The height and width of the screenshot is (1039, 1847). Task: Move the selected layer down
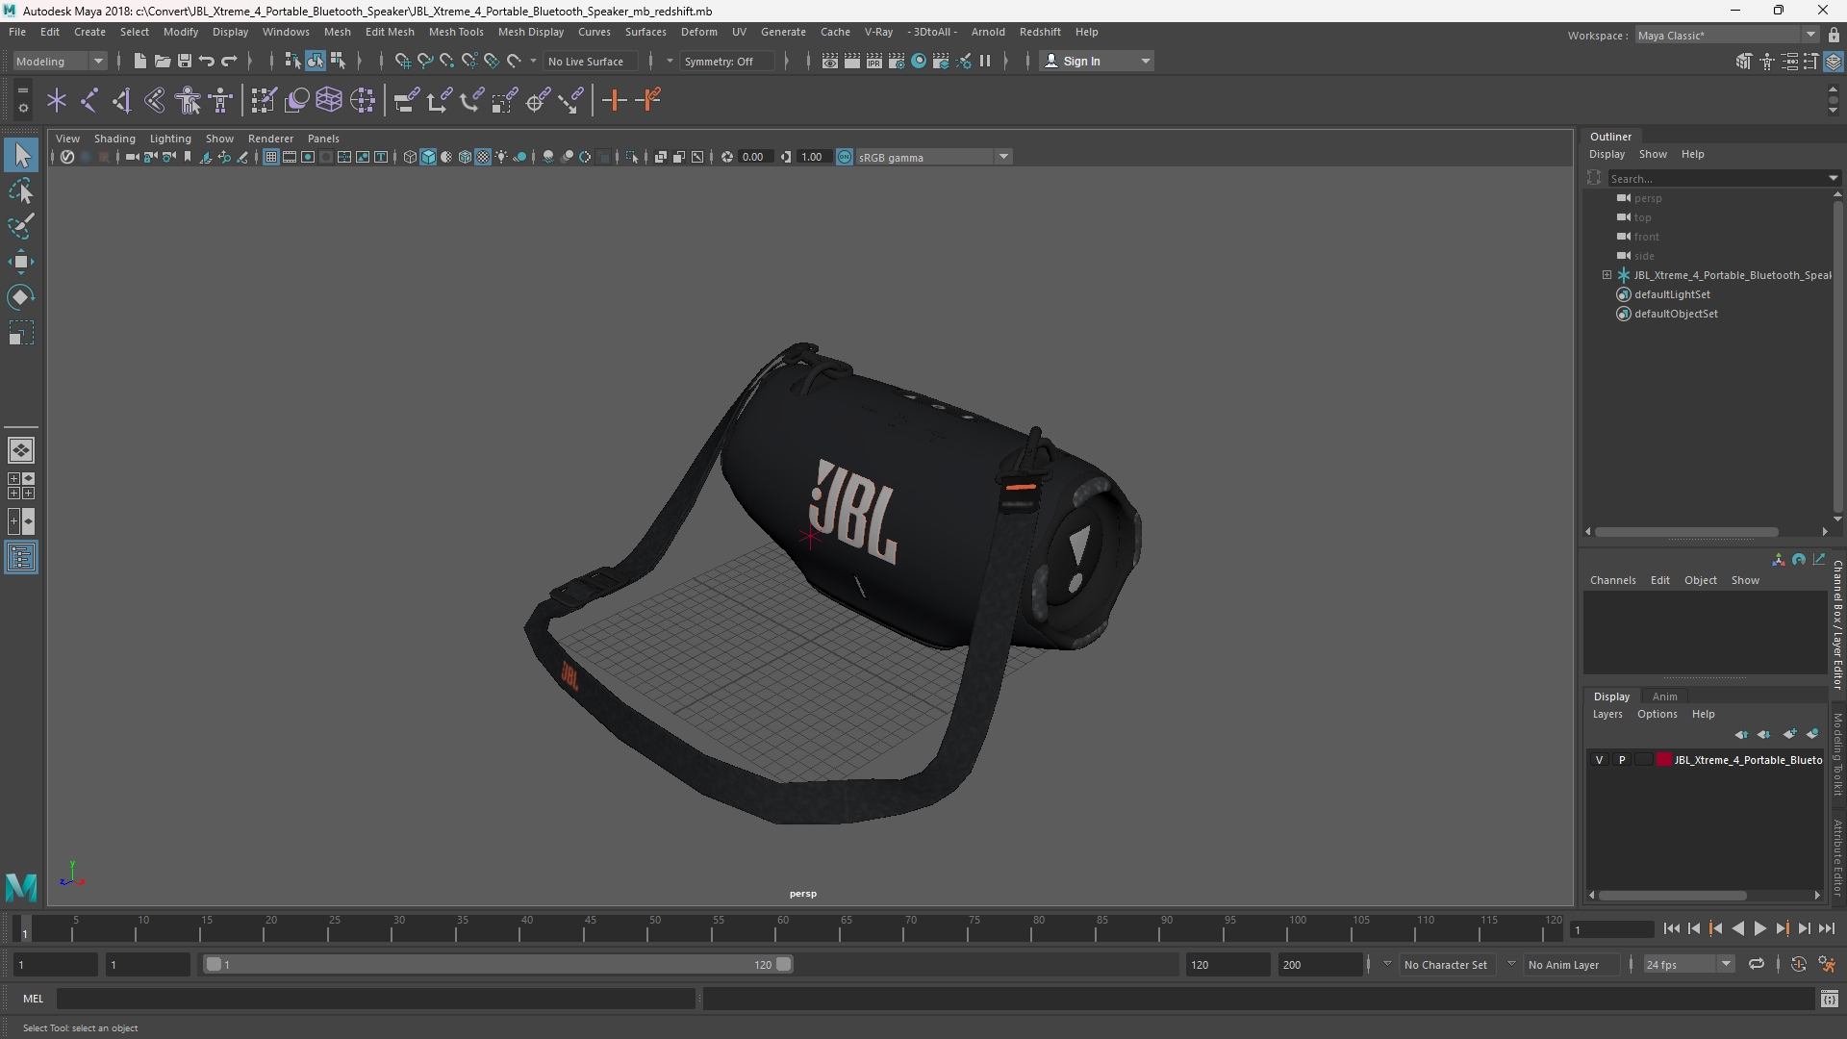(x=1764, y=734)
